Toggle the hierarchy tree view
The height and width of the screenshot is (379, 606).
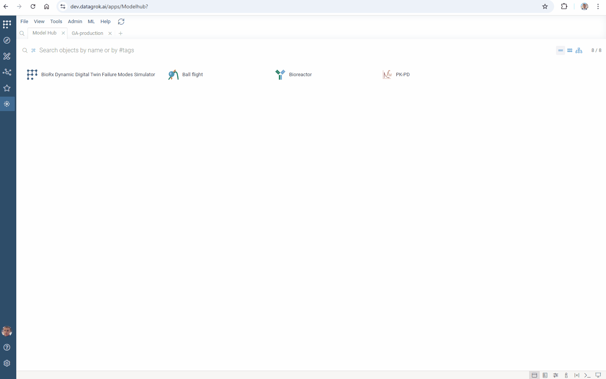(579, 50)
